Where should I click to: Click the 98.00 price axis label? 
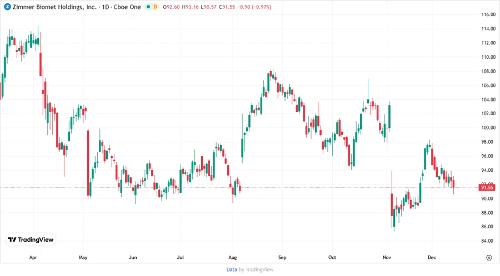click(x=488, y=142)
